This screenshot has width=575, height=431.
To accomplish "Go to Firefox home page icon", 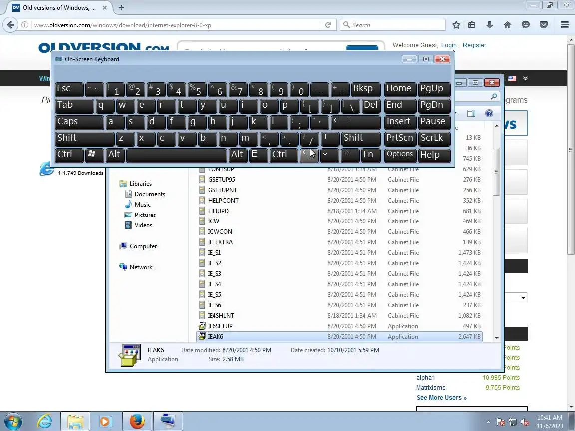I will tap(508, 25).
